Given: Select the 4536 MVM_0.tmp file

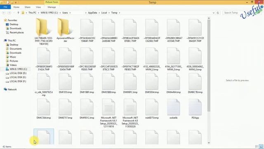Looking at the screenshot, I should click(x=195, y=59).
